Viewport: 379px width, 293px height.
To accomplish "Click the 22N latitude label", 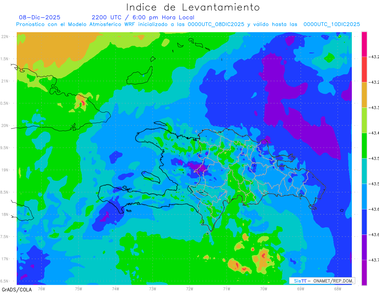I will [x=5, y=37].
